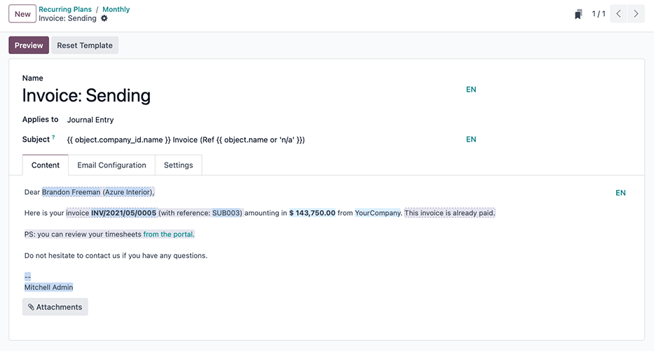The width and height of the screenshot is (654, 351).
Task: Navigate to Recurring Plans breadcrumb
Action: 65,9
